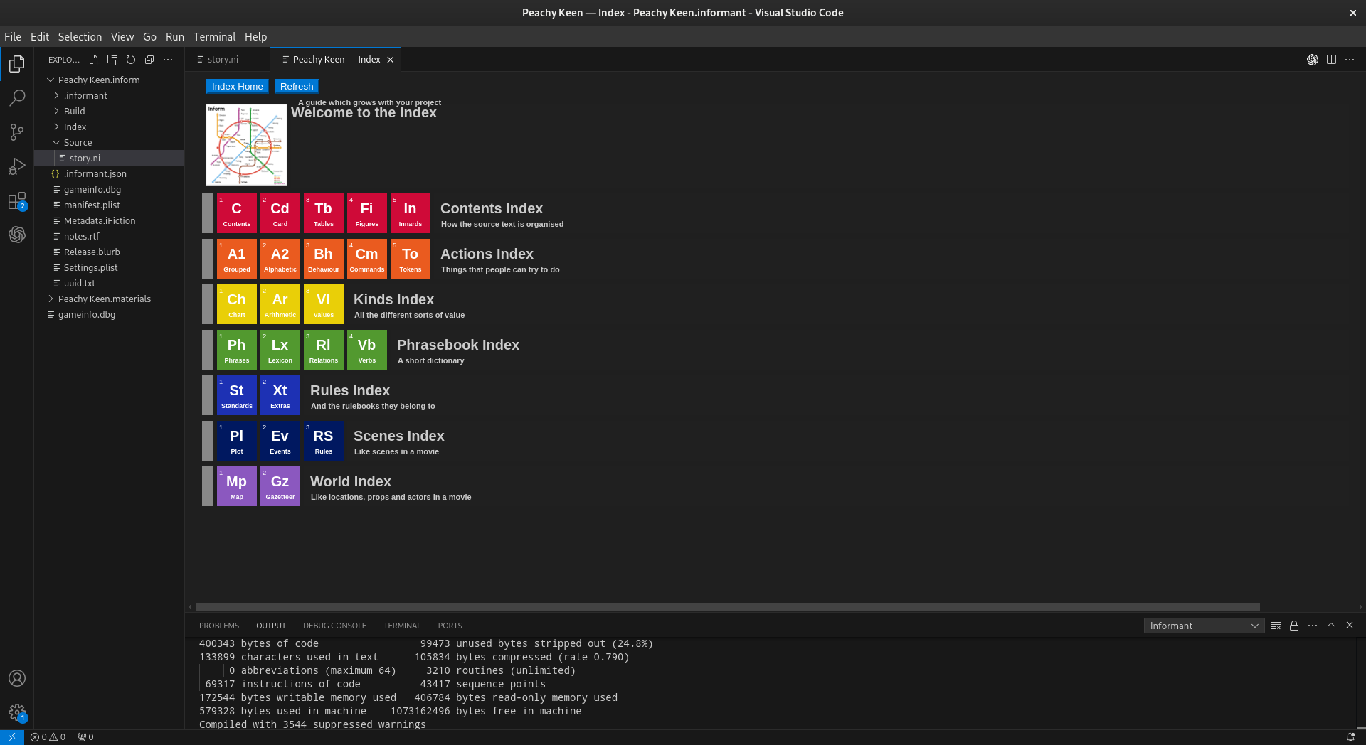Open notifications bell in status bar
1366x745 pixels.
coord(1350,737)
